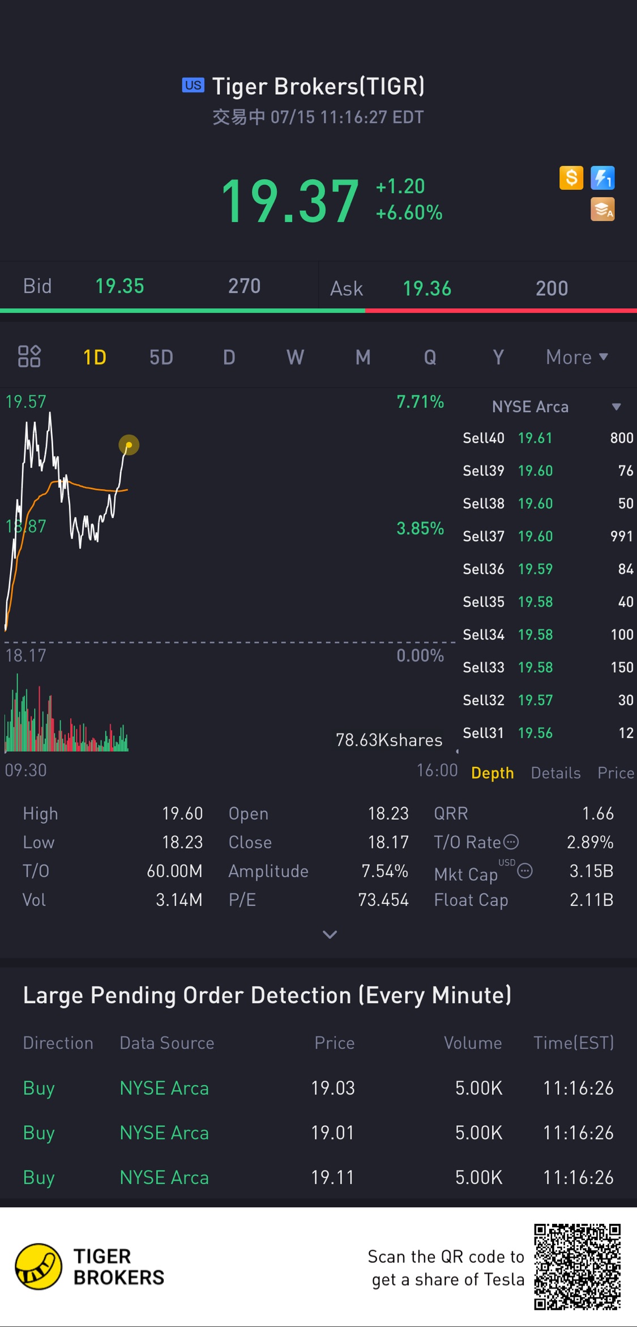Click the info icon next to T/O Rate
The width and height of the screenshot is (637, 1327).
click(511, 842)
